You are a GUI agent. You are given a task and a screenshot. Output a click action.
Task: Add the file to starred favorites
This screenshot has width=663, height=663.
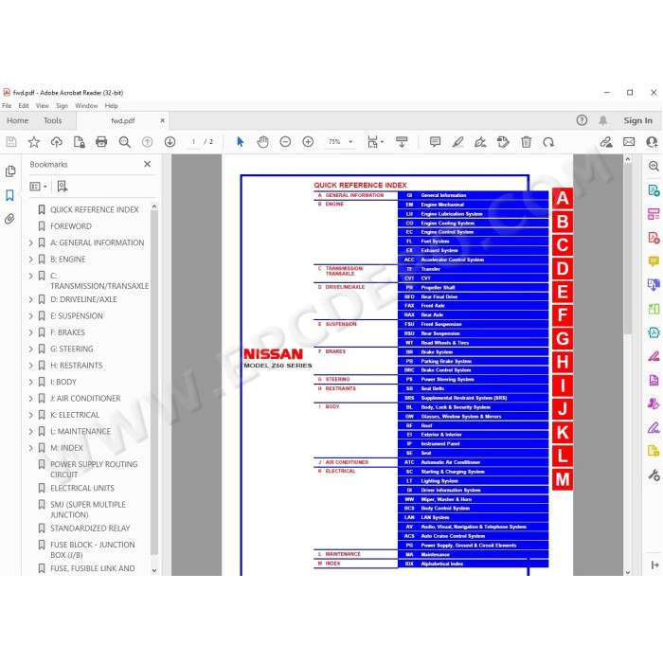[x=34, y=142]
